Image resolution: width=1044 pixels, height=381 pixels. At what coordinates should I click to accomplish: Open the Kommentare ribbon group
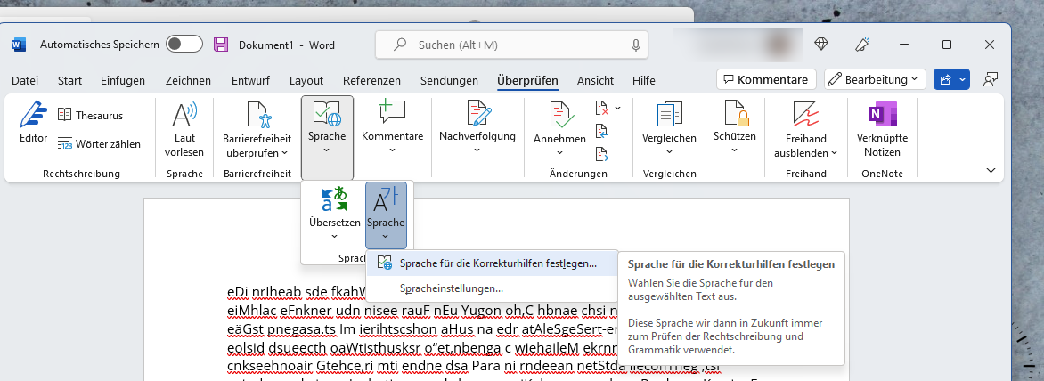(392, 126)
